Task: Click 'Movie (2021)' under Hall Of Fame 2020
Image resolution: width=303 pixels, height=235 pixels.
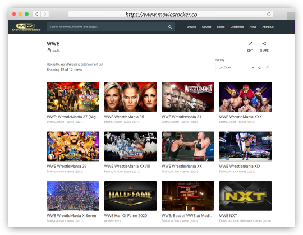Action: (112, 221)
